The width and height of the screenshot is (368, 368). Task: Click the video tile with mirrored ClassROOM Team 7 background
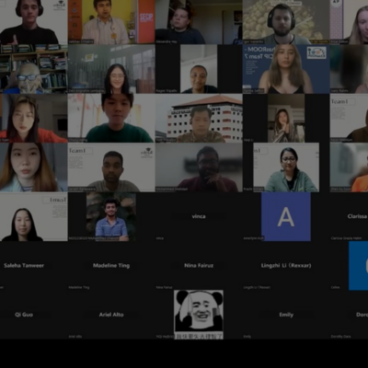coord(286,69)
